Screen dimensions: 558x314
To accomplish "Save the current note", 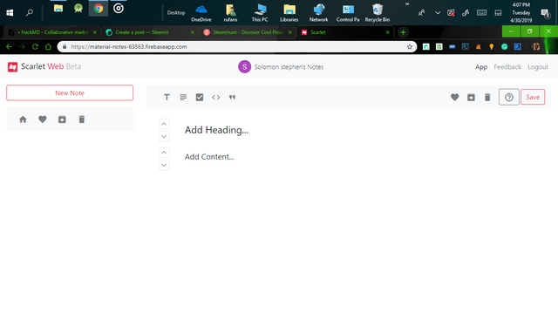I will pos(533,97).
